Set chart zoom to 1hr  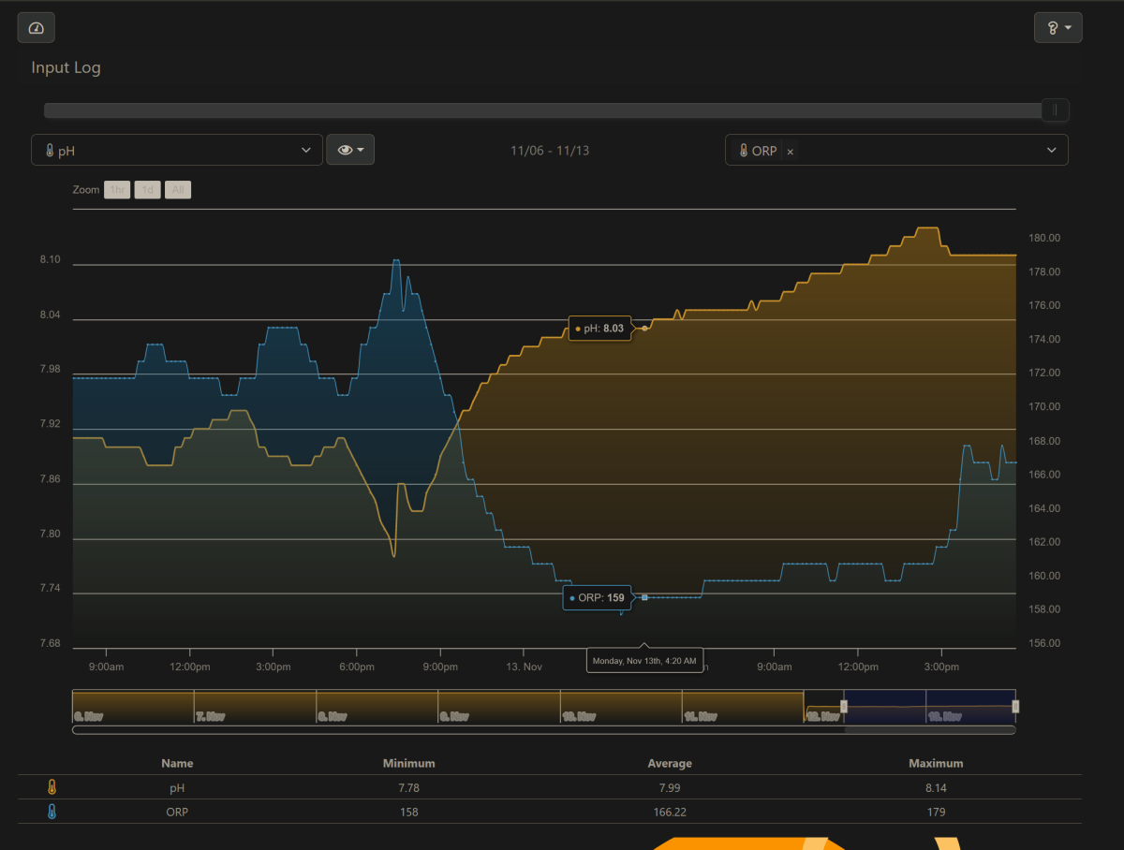pos(117,190)
